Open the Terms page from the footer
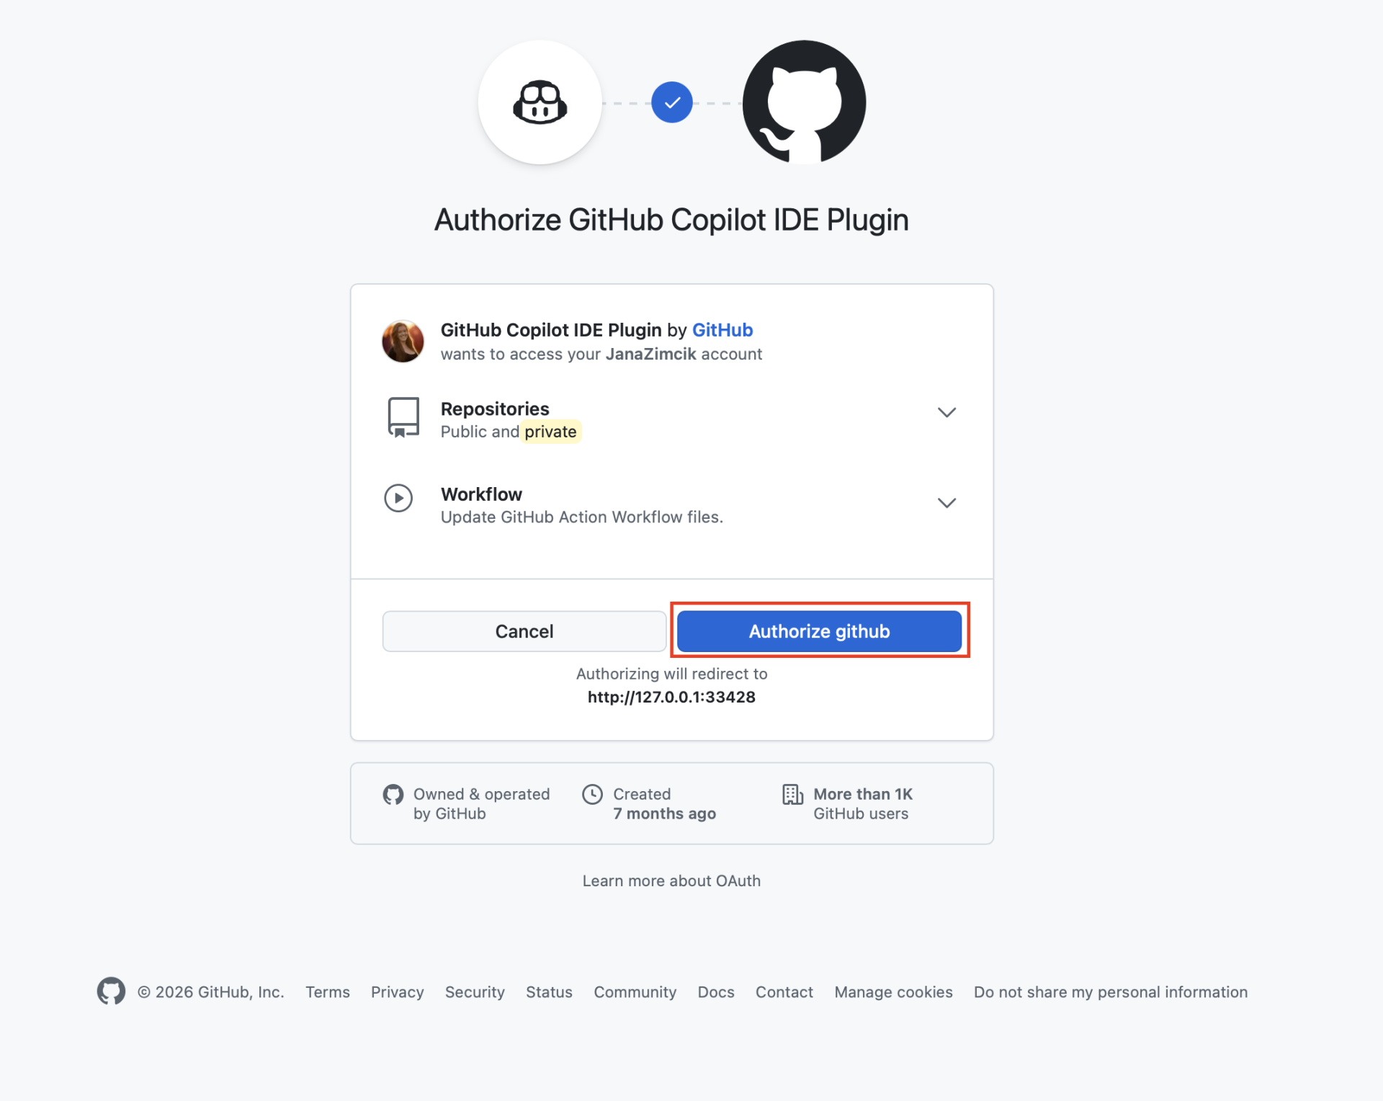 click(328, 992)
